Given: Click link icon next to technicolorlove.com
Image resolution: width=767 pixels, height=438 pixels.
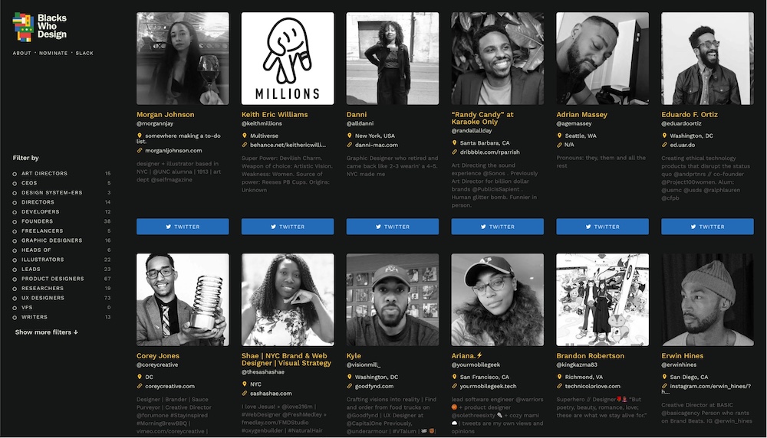Looking at the screenshot, I should tap(559, 386).
